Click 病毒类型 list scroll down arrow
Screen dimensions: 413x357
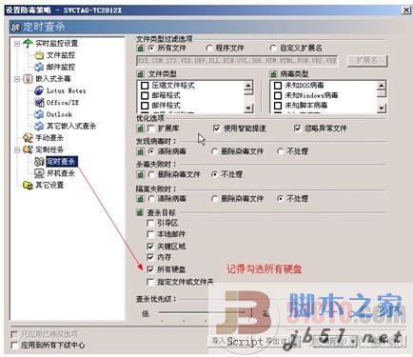click(x=382, y=109)
